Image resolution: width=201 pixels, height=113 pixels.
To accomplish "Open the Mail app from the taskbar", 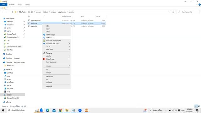I will [54, 110].
